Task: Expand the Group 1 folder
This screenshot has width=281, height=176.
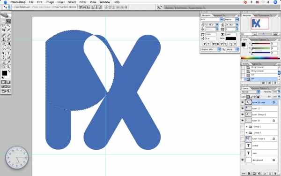Action: click(x=247, y=127)
